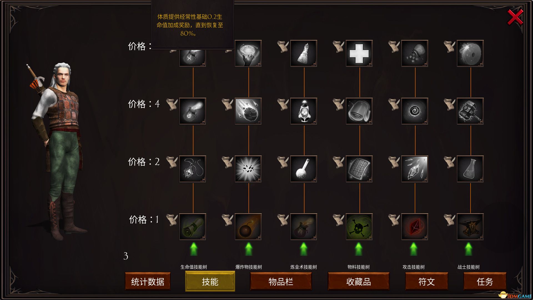533x300 pixels.
Task: Select the white cross healing skill
Action: 359,53
